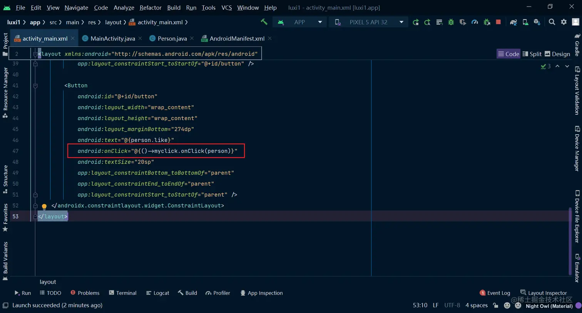
Task: Open the Project tool window
Action: 5,44
